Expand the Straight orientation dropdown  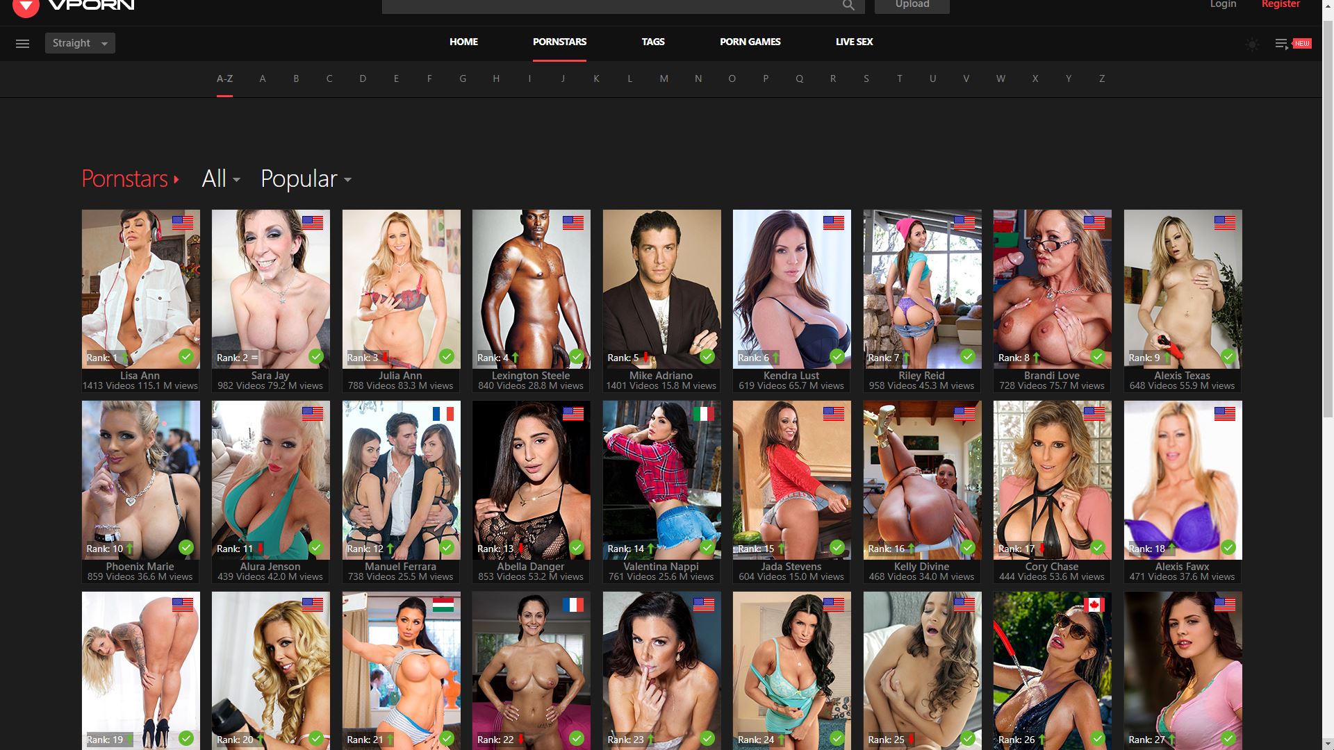pyautogui.click(x=80, y=43)
